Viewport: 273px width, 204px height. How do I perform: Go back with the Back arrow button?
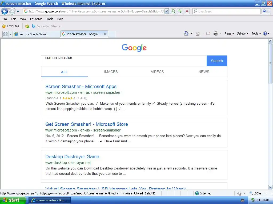(5, 11)
